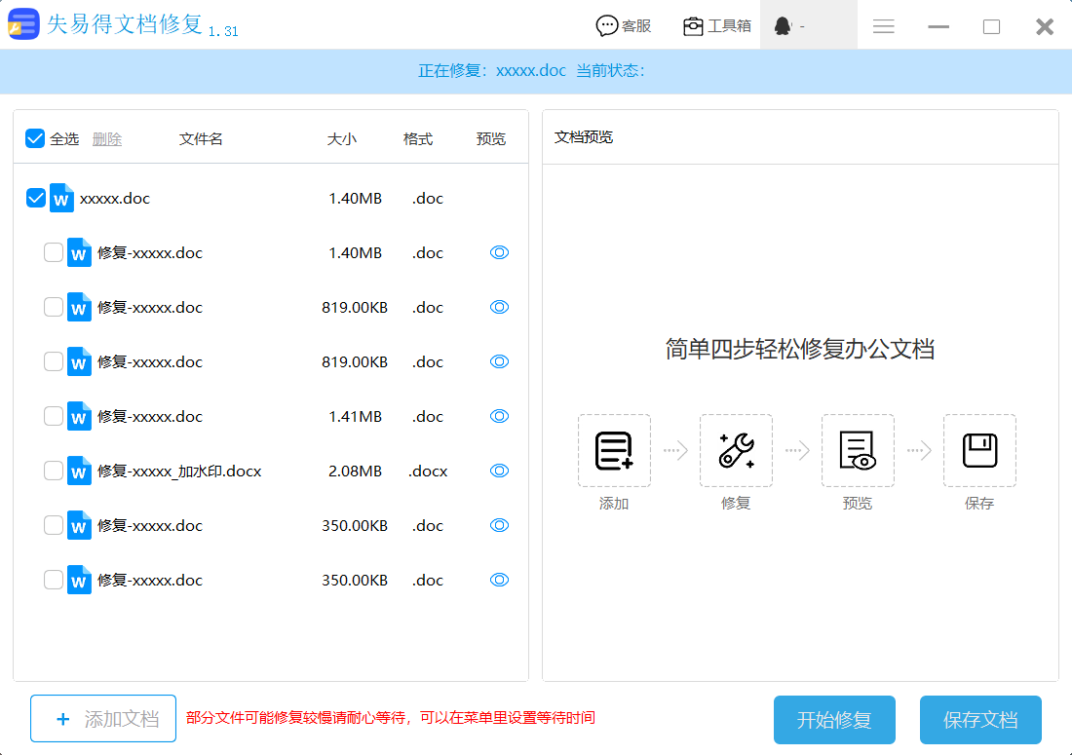
Task: Click the 文件名 file name column header
Action: [201, 139]
